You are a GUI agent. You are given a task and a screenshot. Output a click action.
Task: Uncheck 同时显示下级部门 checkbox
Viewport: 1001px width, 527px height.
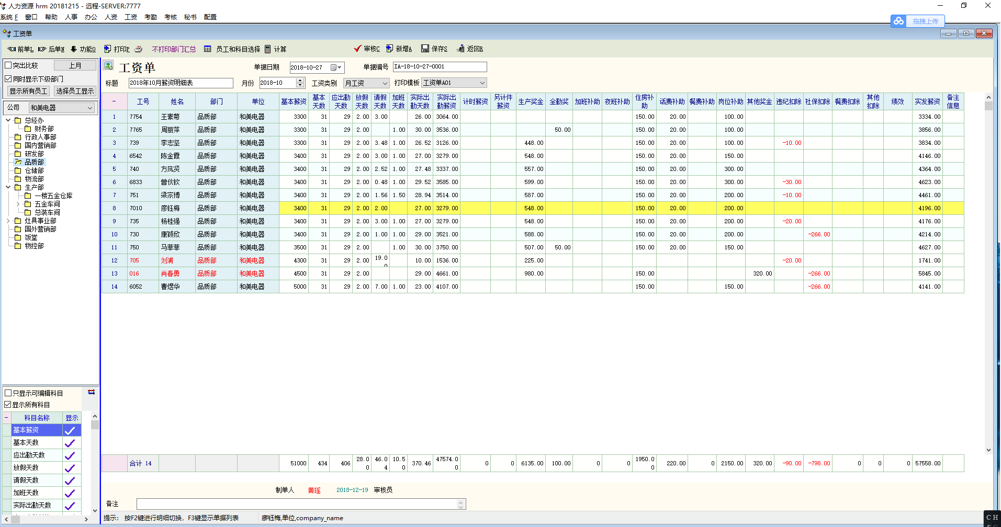tap(8, 79)
